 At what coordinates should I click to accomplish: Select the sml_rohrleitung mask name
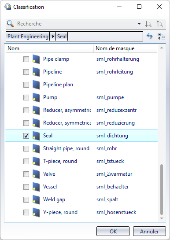click(115, 72)
